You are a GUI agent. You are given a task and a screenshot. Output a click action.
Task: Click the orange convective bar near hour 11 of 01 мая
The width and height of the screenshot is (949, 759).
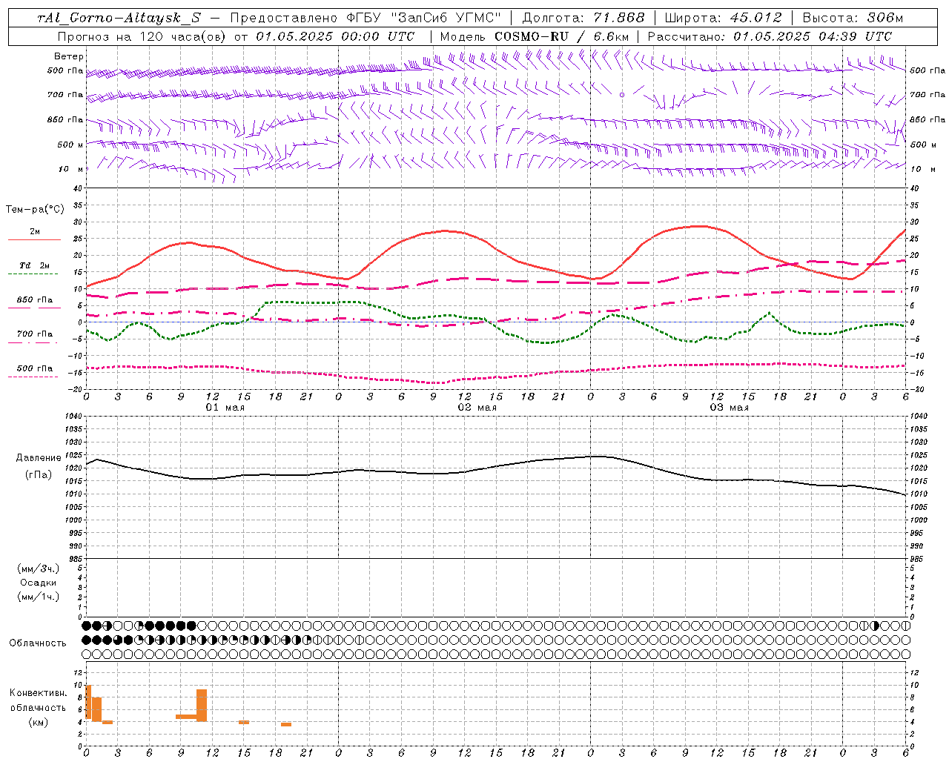202,705
